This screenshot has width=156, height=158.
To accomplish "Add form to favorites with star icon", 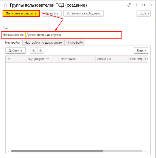I will 5,5.
